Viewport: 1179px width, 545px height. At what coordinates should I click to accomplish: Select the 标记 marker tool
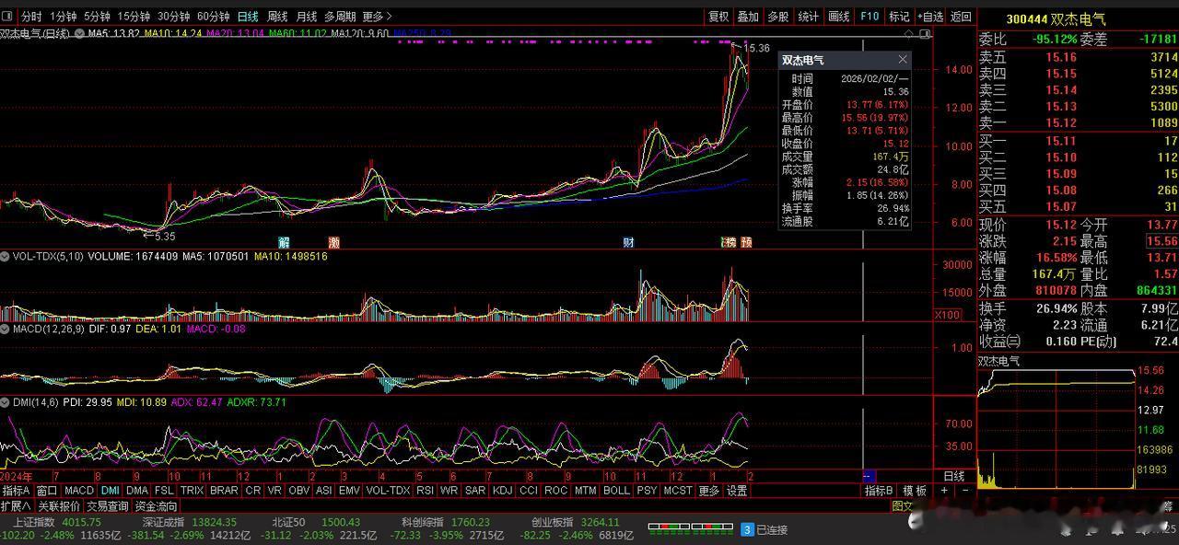pos(900,16)
